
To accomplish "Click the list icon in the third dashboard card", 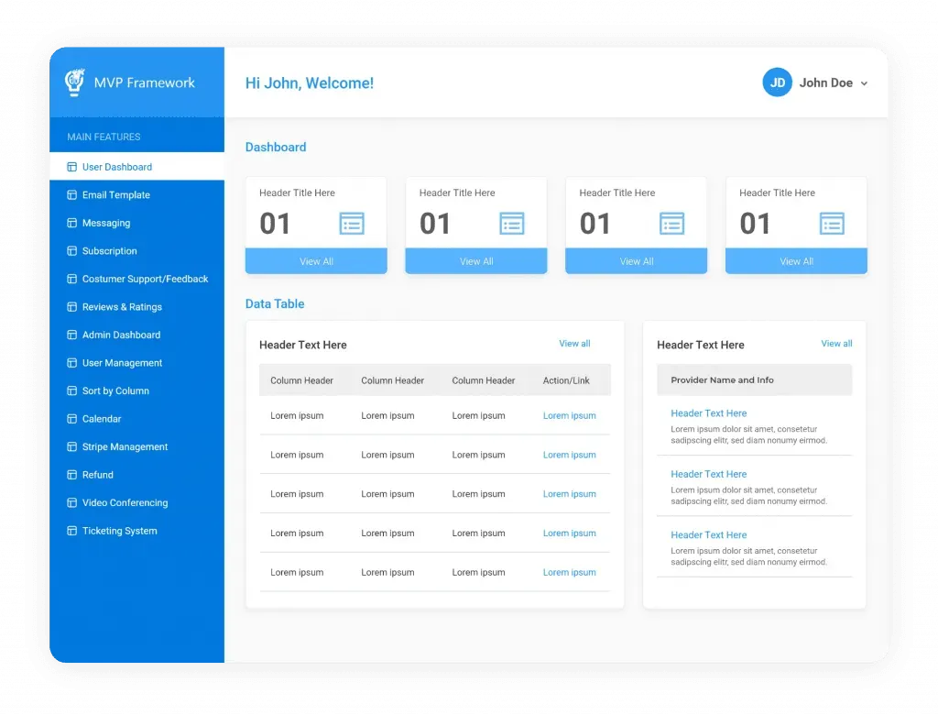I will click(x=671, y=224).
